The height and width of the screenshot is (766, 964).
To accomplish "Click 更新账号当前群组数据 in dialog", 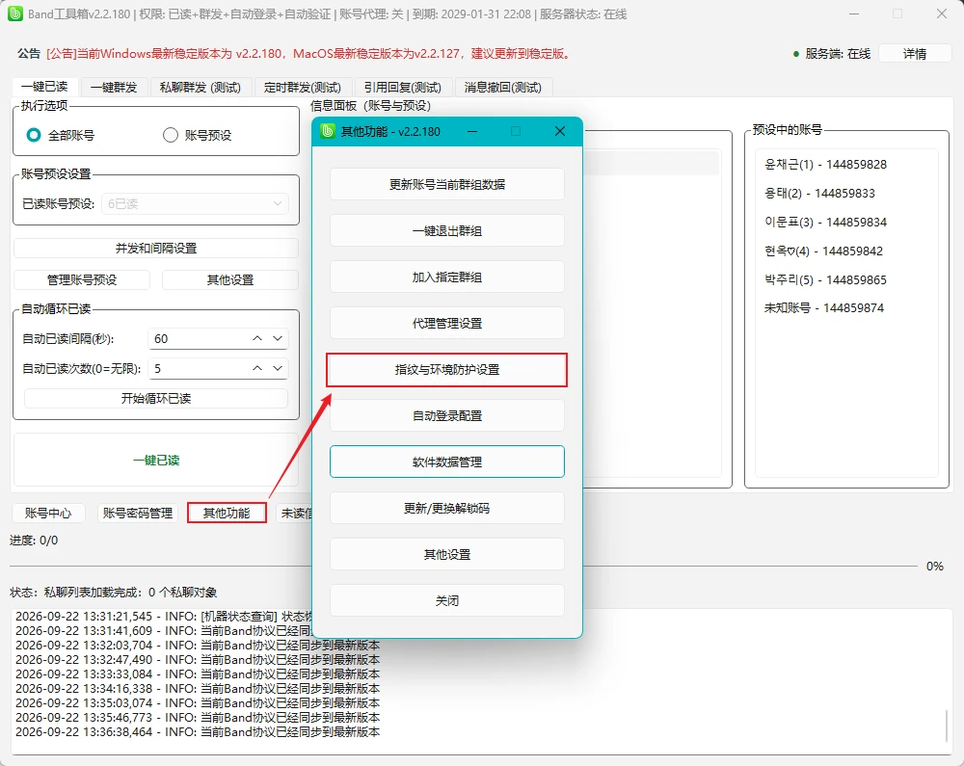I will click(x=447, y=184).
